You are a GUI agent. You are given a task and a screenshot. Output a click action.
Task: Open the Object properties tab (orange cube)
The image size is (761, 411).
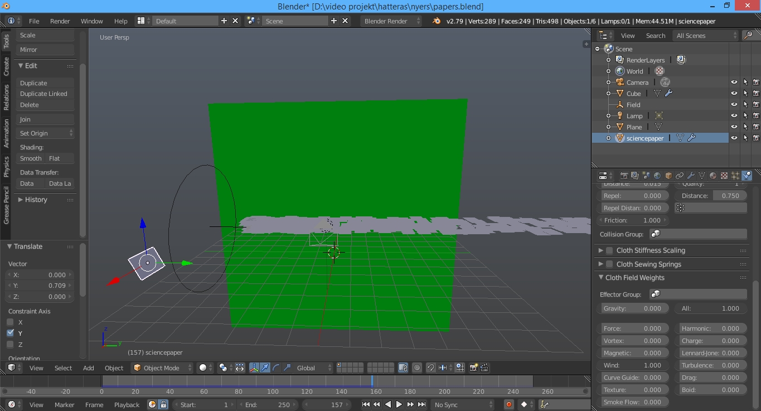(668, 175)
